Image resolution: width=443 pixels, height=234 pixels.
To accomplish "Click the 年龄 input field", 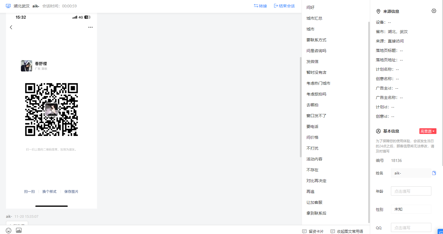I will (x=411, y=191).
